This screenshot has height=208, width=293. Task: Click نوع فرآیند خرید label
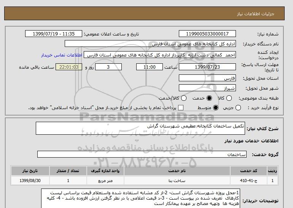tap(263, 108)
